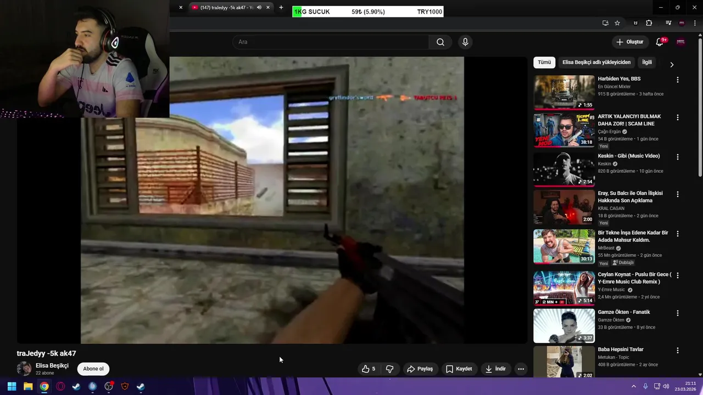Open Keskin - Gibi thumbnail
Viewport: 703px width, 395px height.
click(564, 170)
